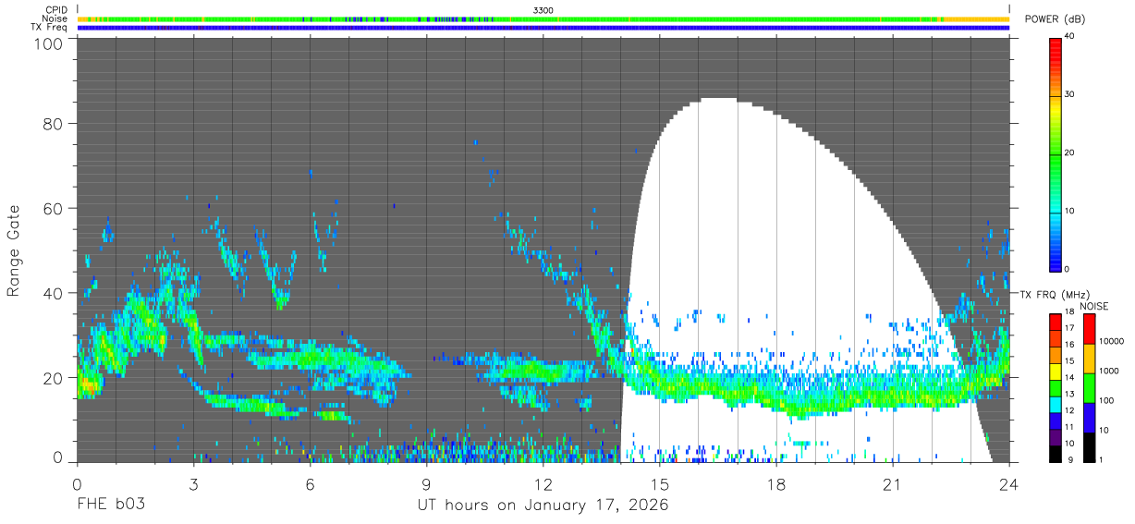Click the 12 hour tick label
This screenshot has height=524, width=1135.
point(543,485)
